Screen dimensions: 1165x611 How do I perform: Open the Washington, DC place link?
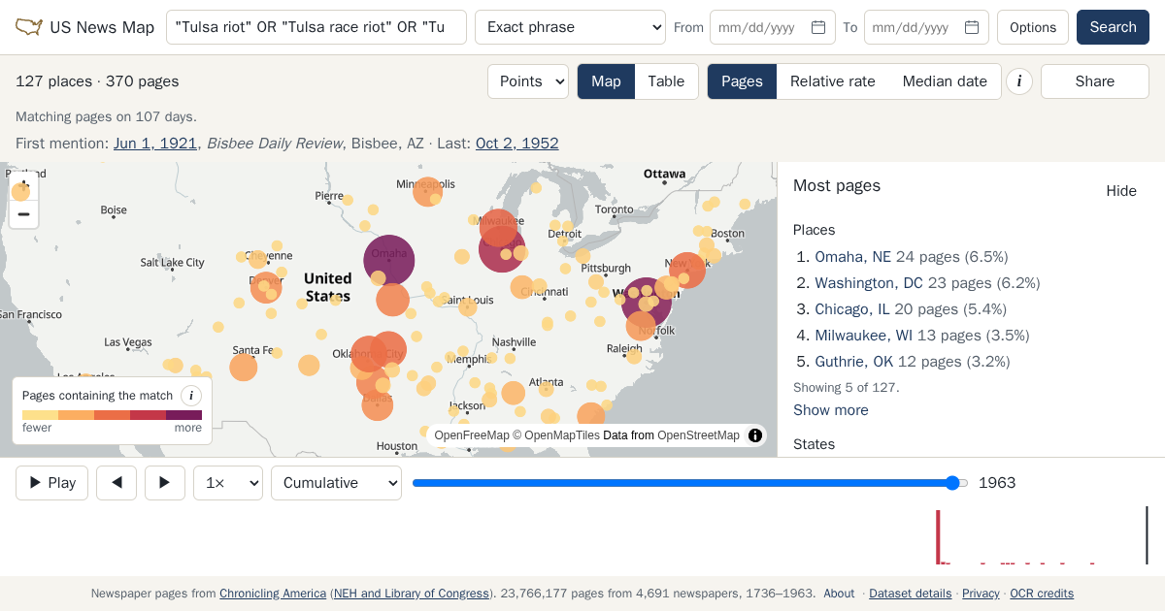[x=869, y=283]
